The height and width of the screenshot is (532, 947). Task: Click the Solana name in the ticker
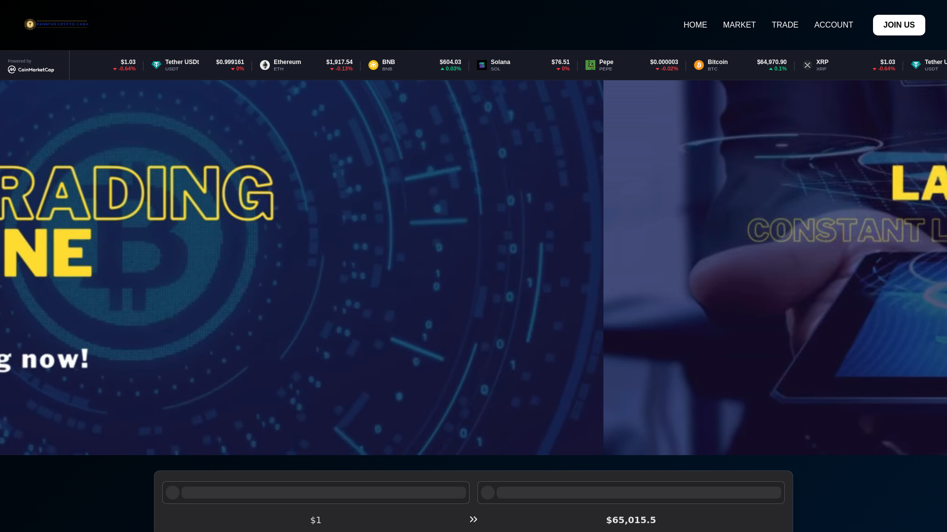[x=501, y=62]
